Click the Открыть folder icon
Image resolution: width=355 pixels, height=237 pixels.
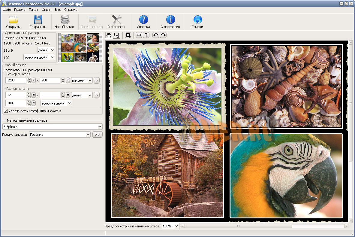[x=13, y=20]
